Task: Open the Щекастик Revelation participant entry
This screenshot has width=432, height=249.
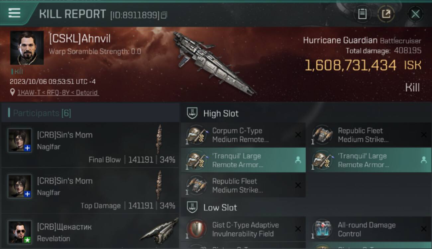Action: click(x=90, y=232)
